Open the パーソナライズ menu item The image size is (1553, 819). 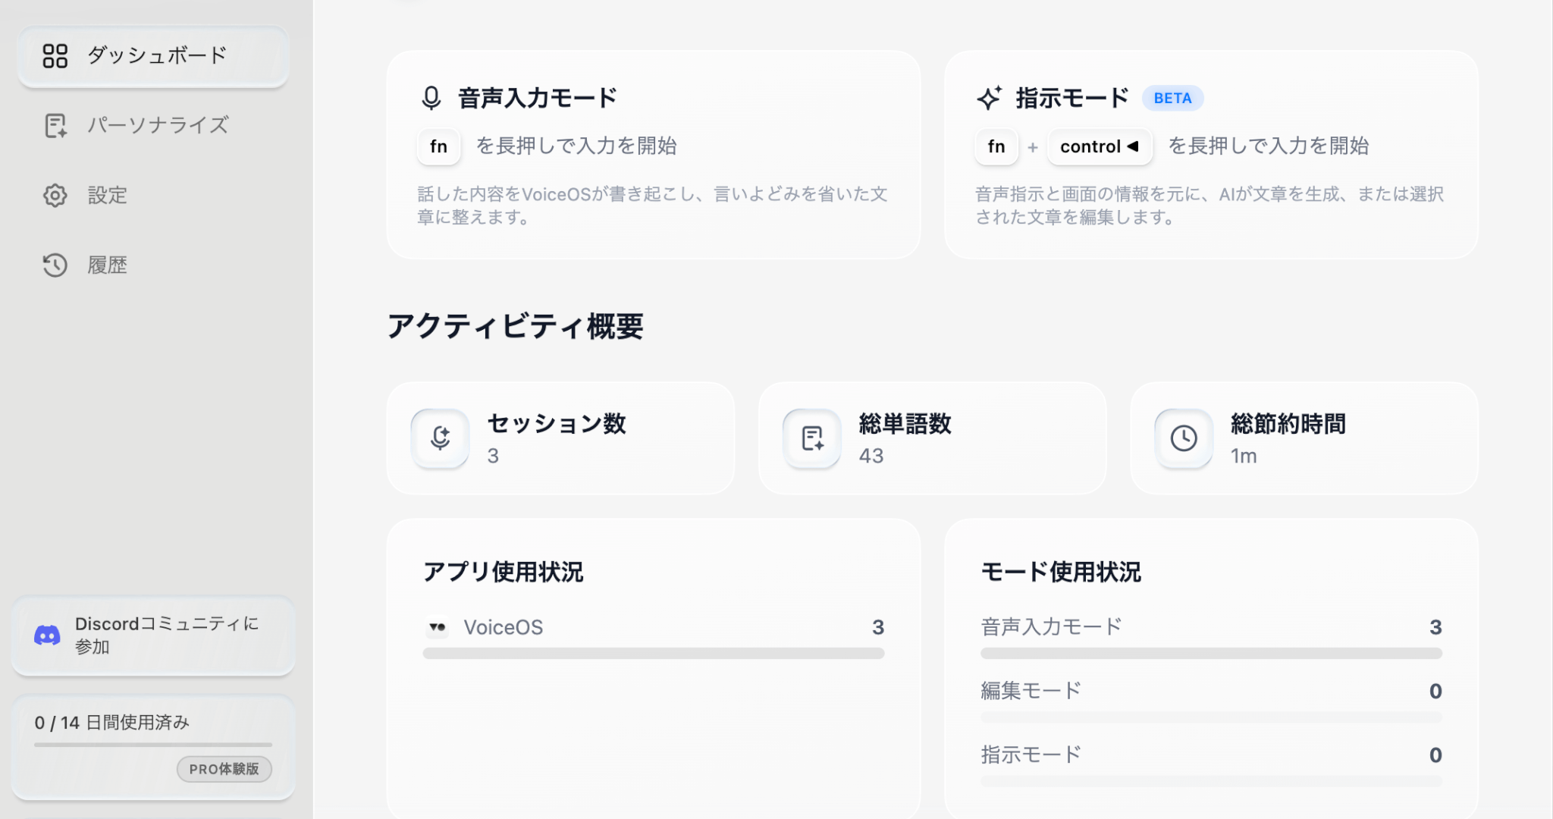[158, 126]
